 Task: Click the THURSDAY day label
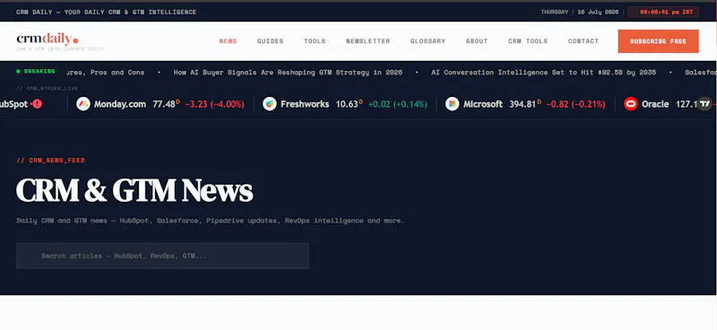[555, 12]
